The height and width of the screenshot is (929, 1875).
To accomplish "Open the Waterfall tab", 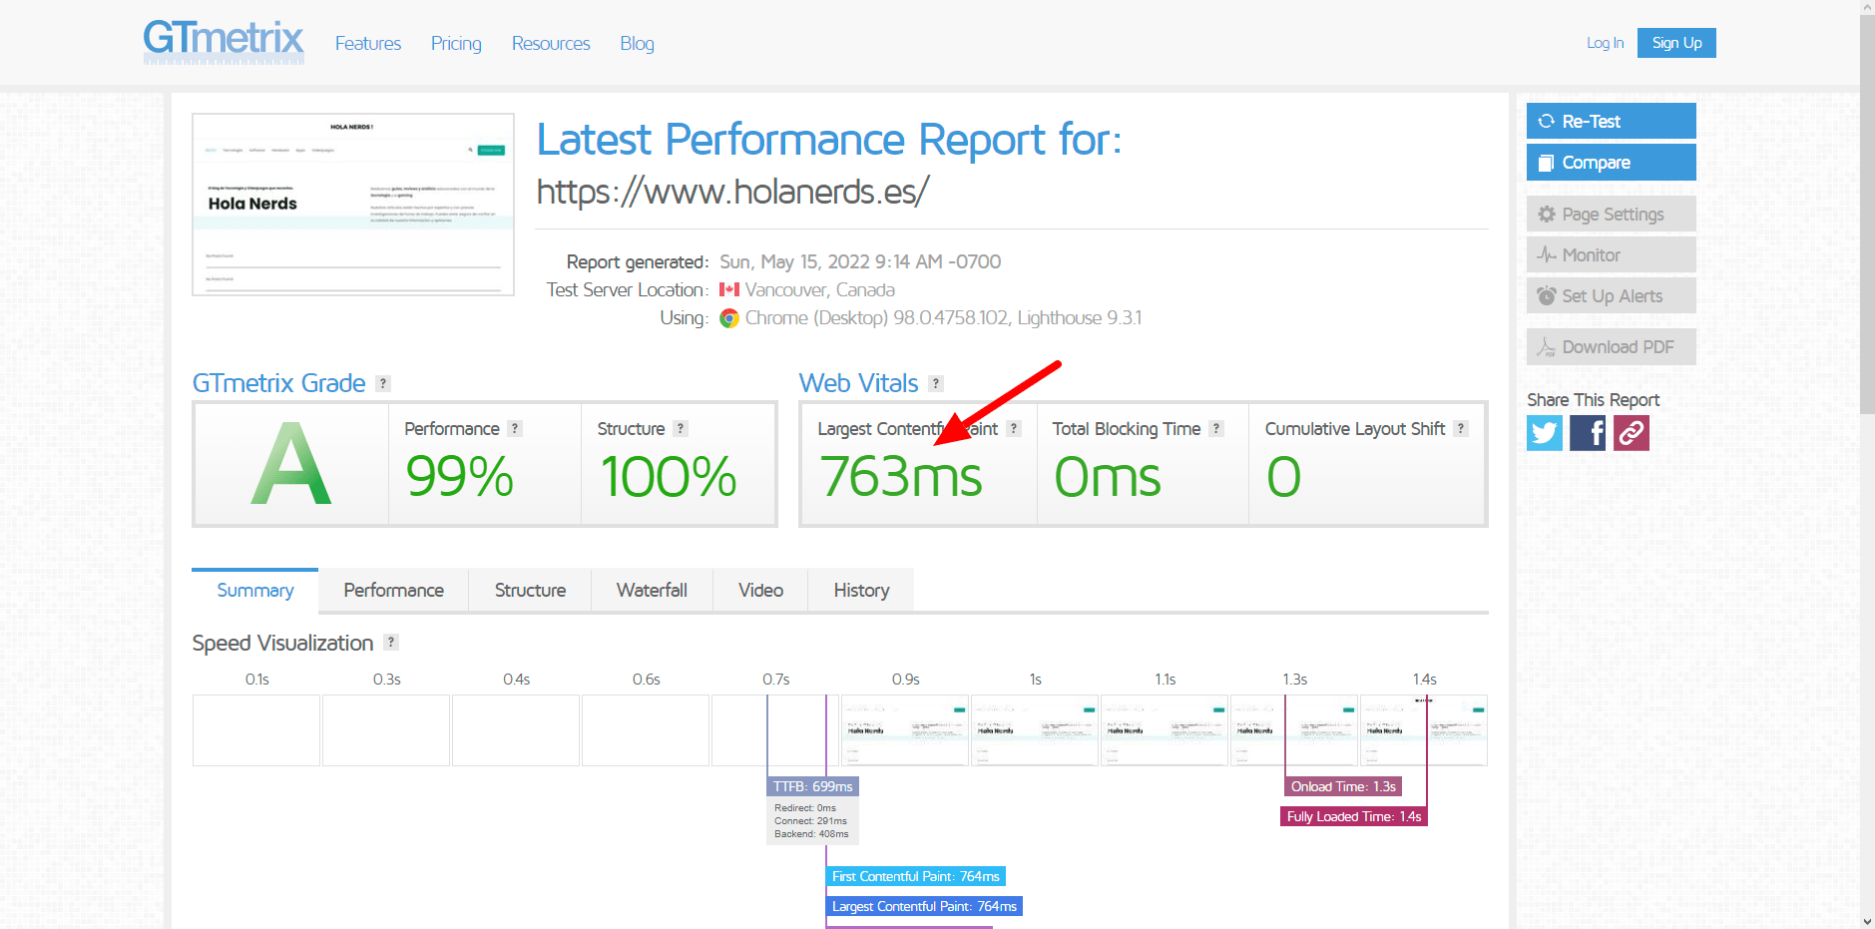I will [652, 590].
